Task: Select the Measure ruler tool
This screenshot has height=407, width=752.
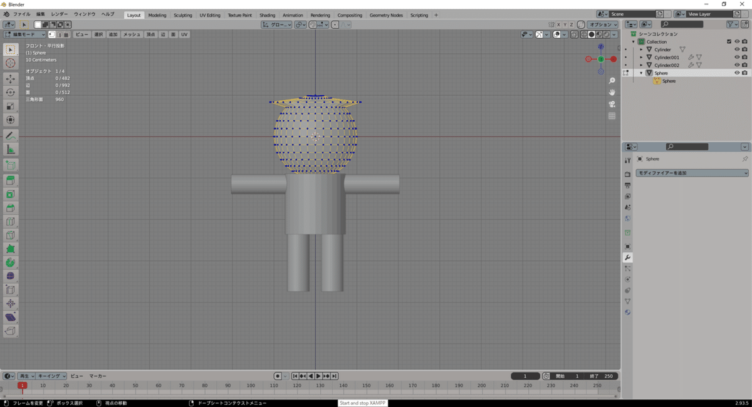Action: [11, 149]
